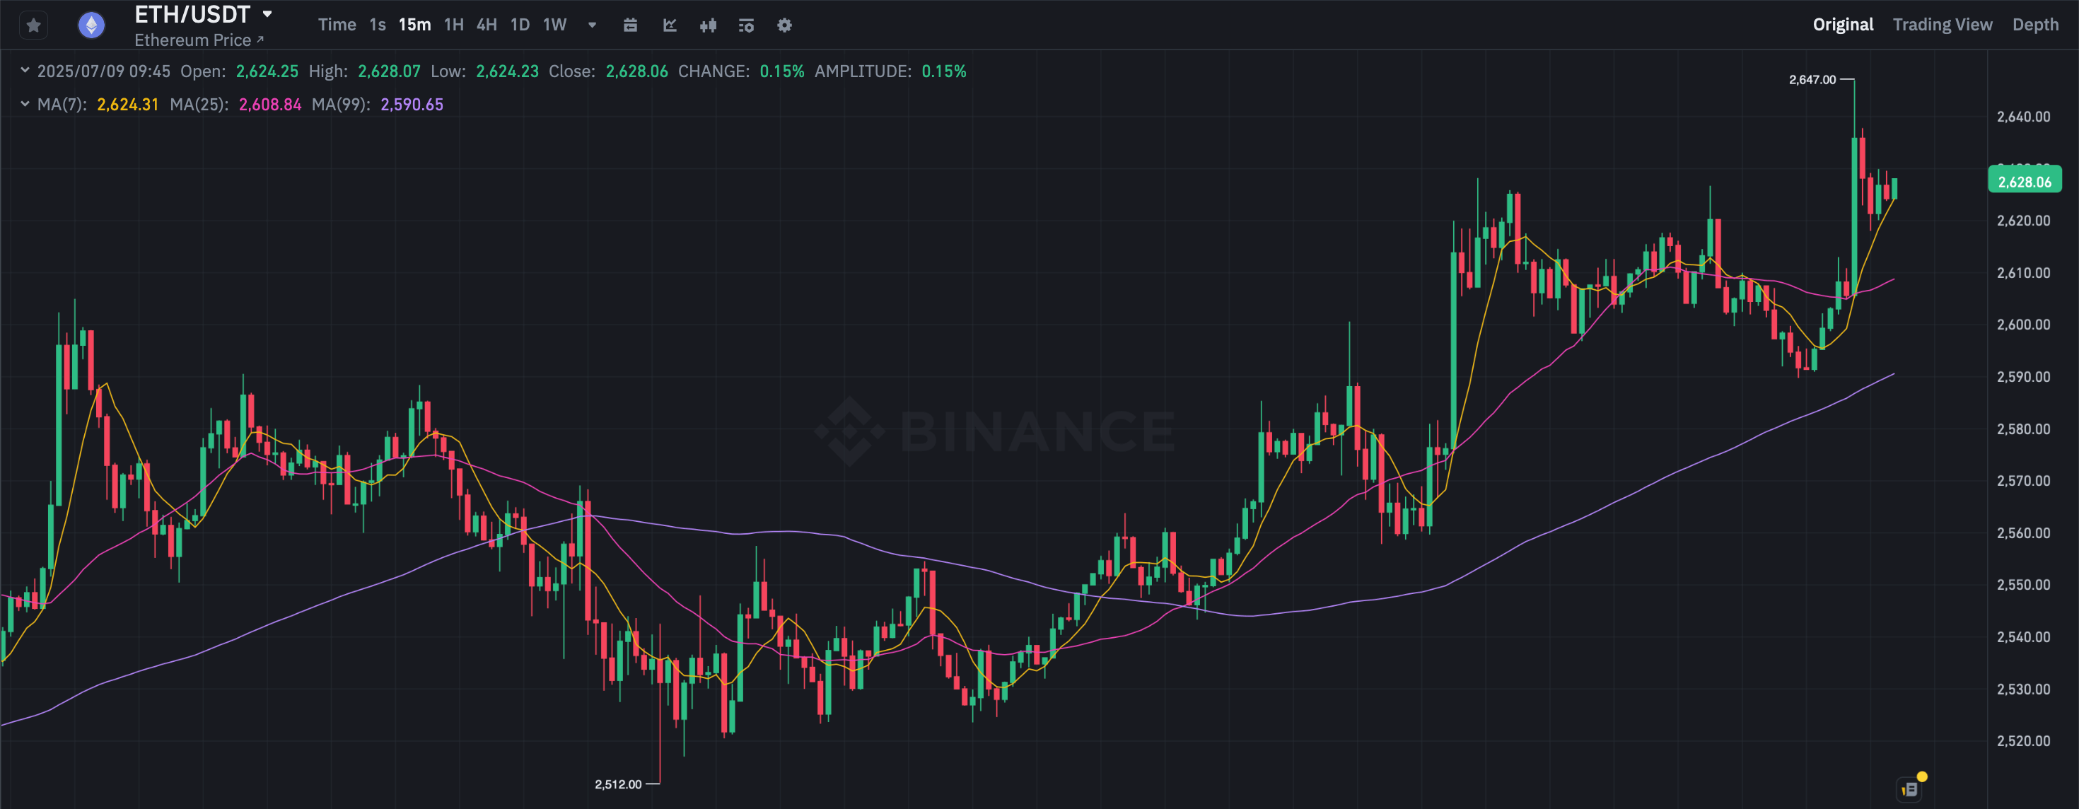Screen dimensions: 2079x809
Task: Collapse the MA indicator row chevron
Action: (x=25, y=103)
